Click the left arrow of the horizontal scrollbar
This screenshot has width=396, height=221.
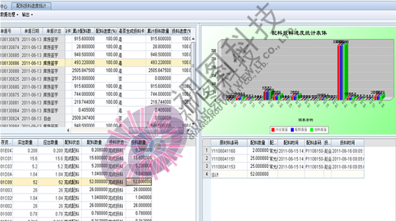pyautogui.click(x=68, y=130)
